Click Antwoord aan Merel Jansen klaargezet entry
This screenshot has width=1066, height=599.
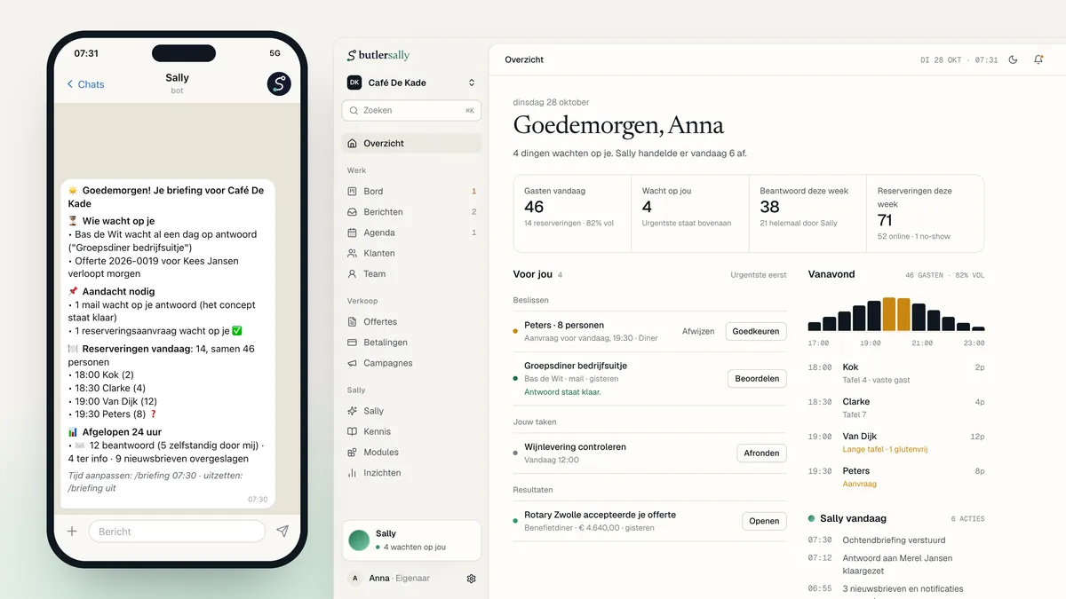(x=896, y=564)
